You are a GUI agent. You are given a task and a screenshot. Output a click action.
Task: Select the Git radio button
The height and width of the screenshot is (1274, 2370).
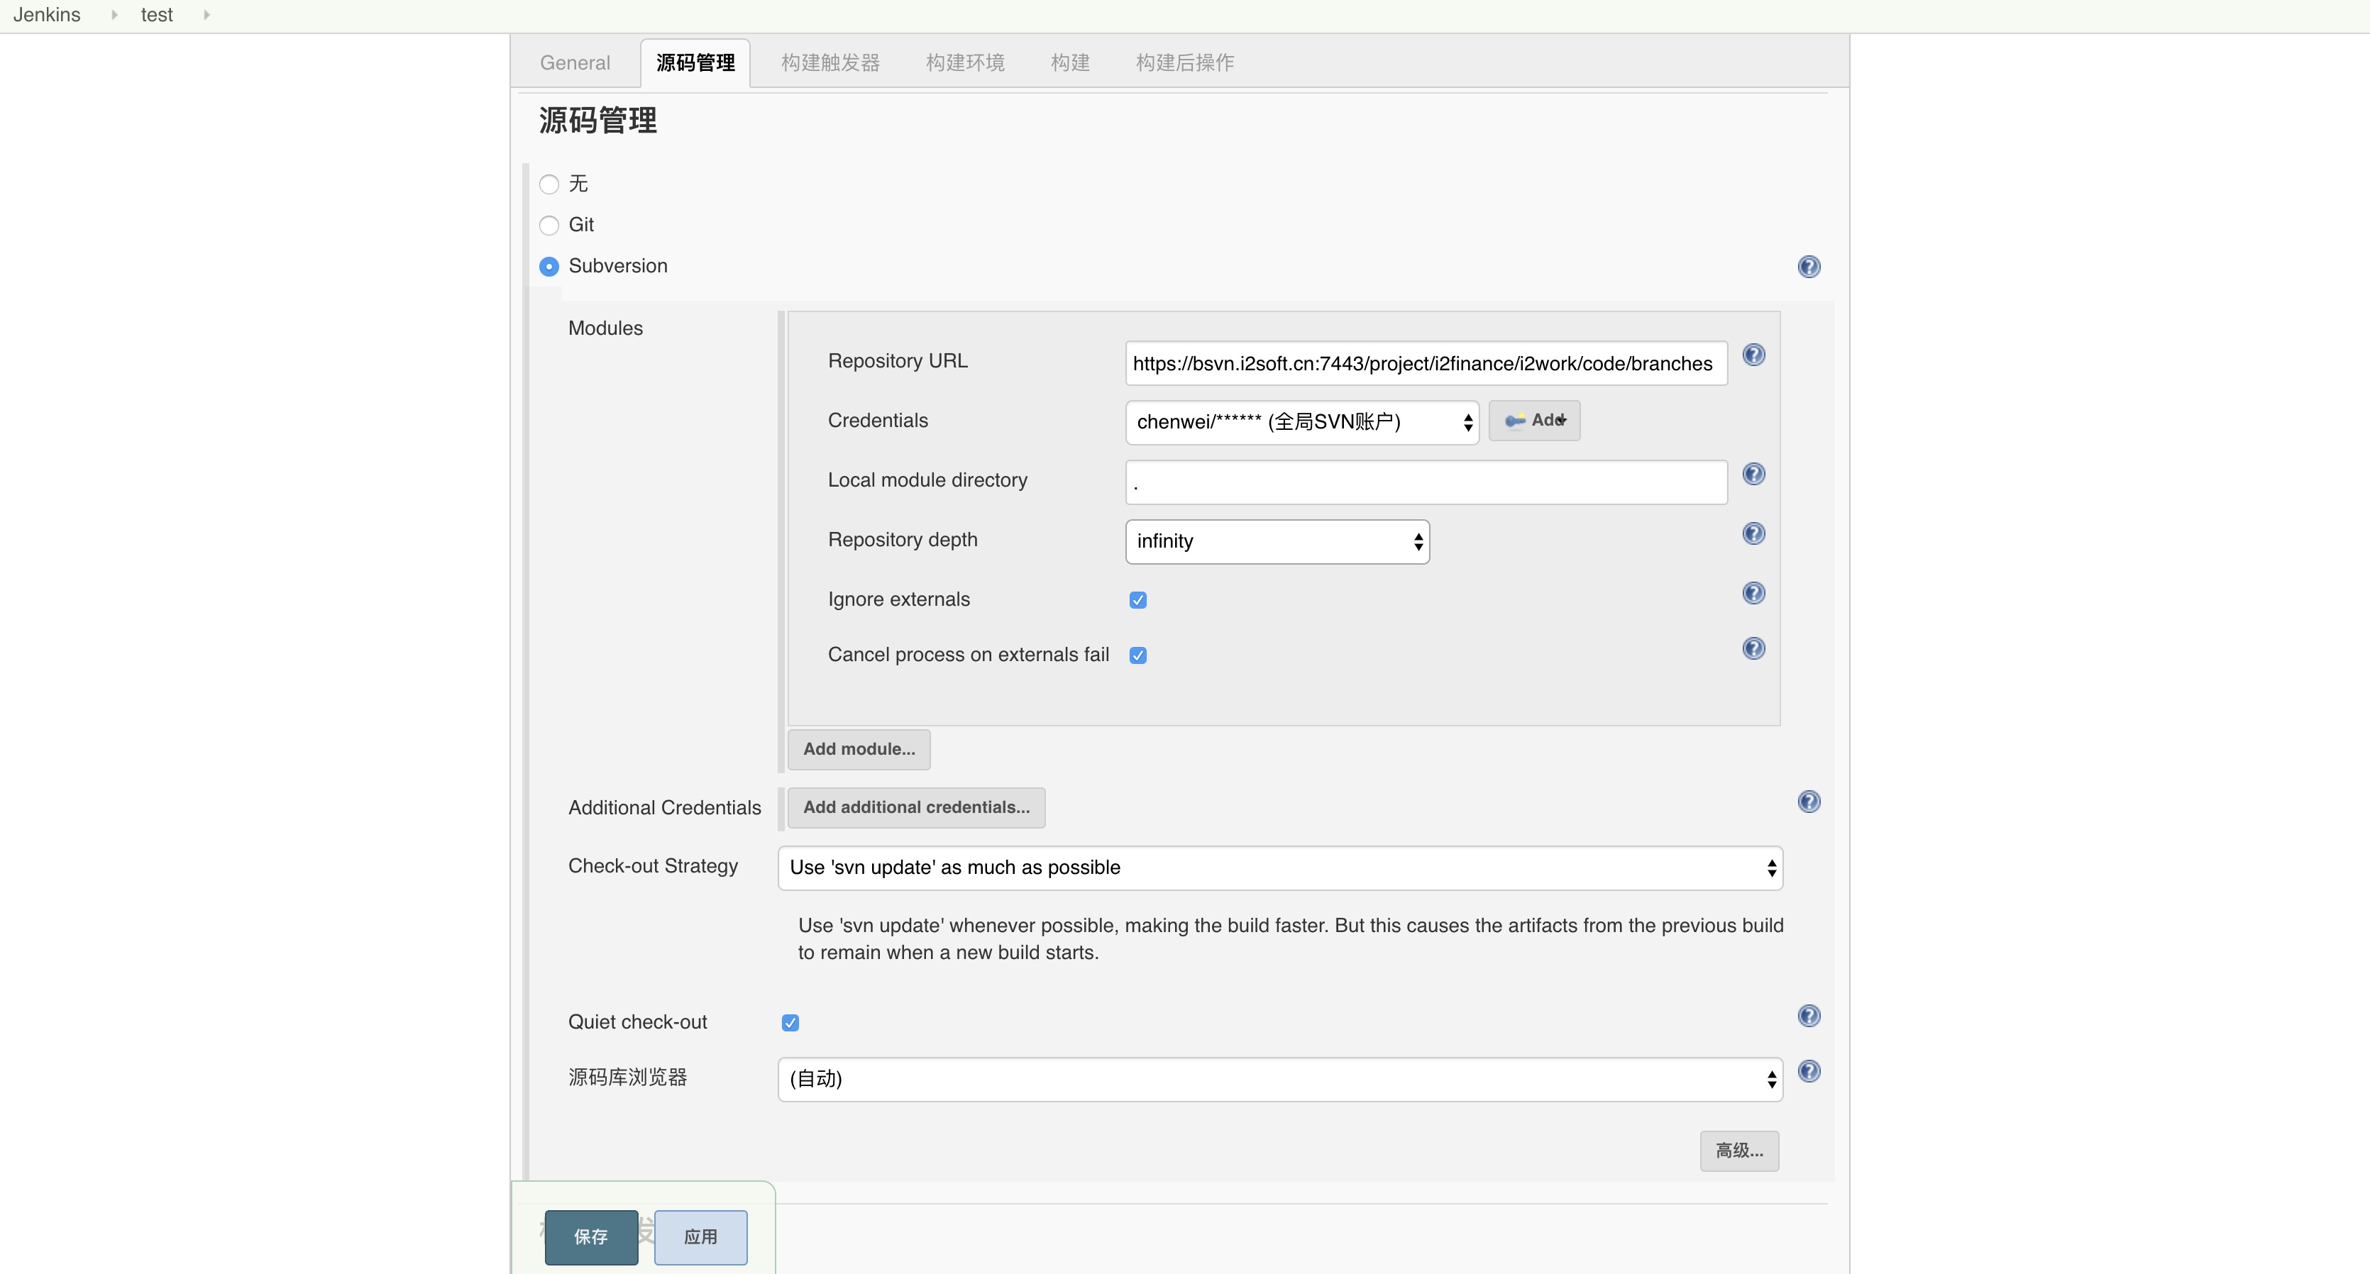point(549,226)
